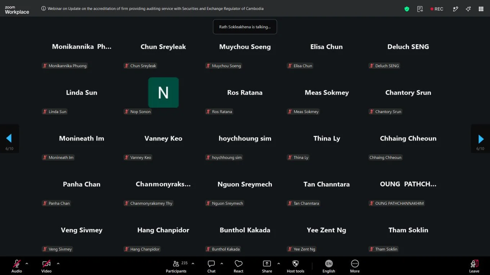This screenshot has width=490, height=275.
Task: Click the AI Companion sparkle icon
Action: pyautogui.click(x=468, y=9)
